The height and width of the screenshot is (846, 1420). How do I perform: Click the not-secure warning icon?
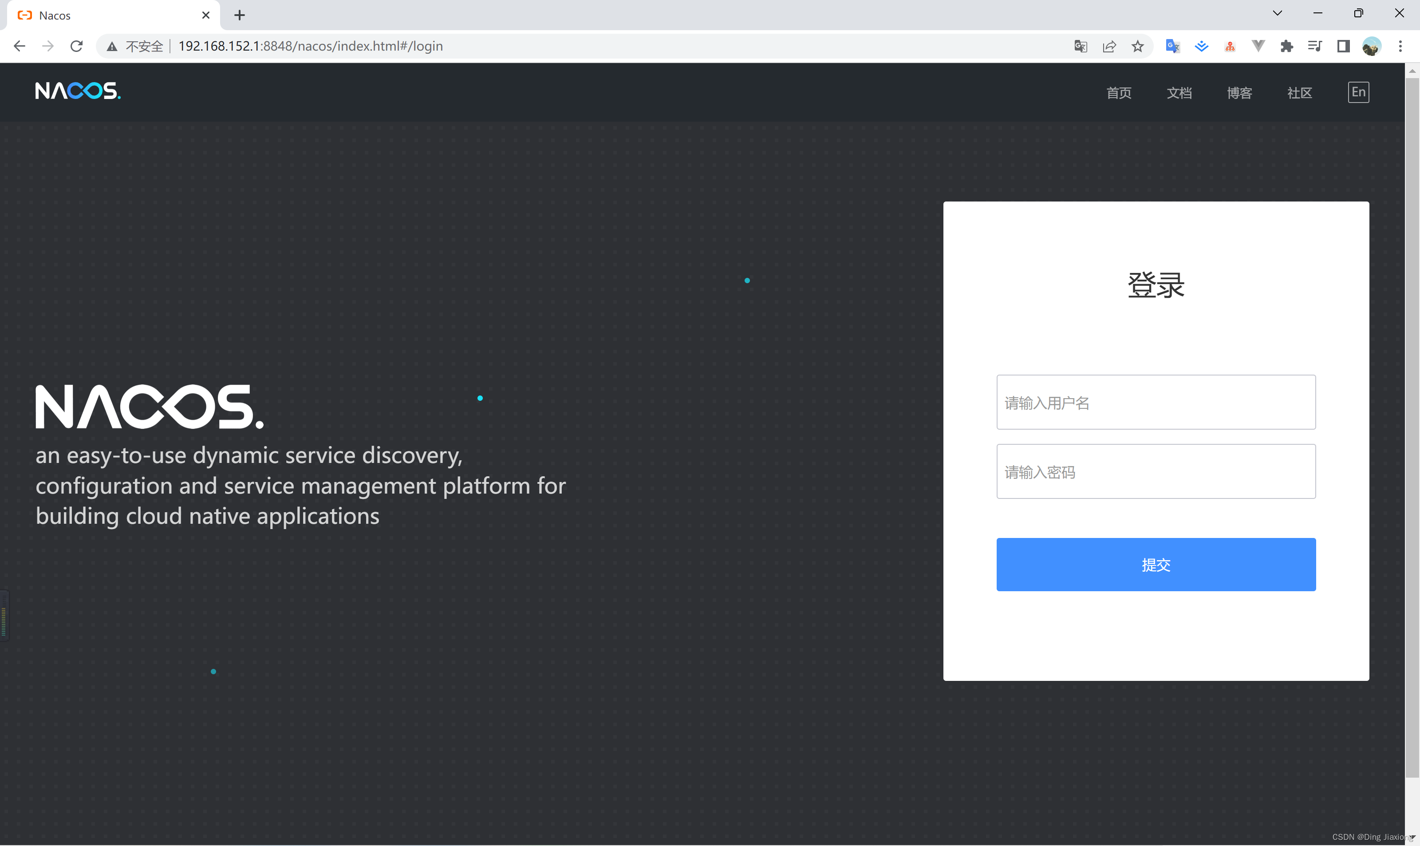click(x=112, y=46)
